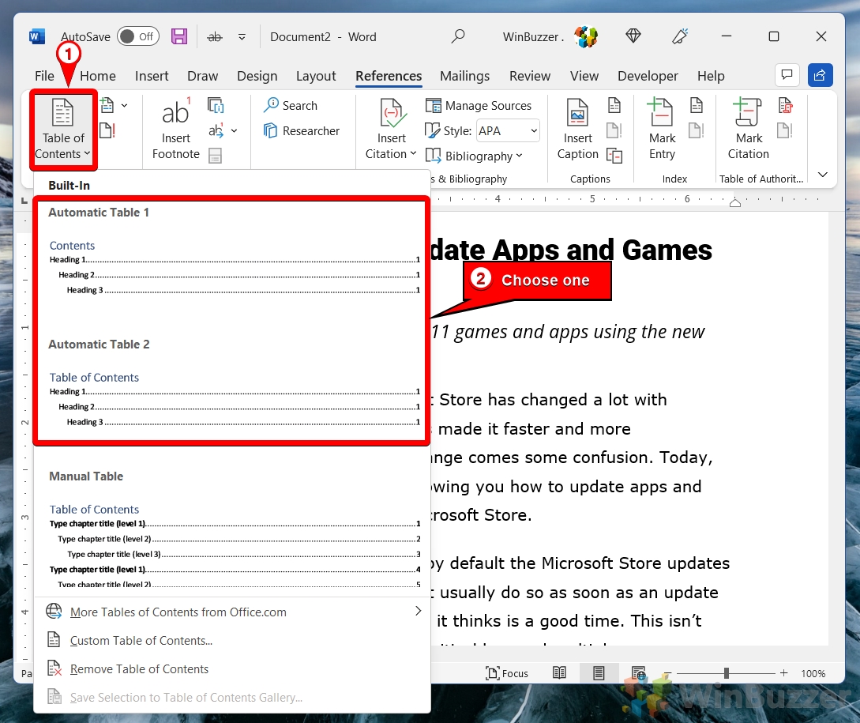Select Custom Table of Contents menu entry
This screenshot has height=723, width=860.
(x=141, y=641)
